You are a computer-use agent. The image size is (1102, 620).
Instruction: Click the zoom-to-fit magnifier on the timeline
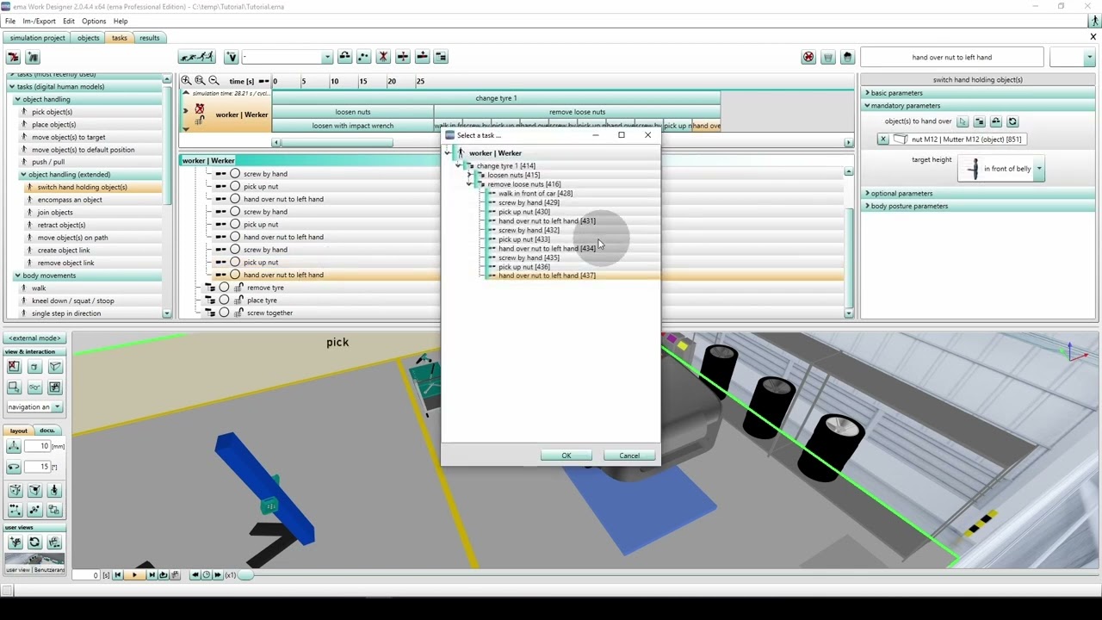coord(200,80)
